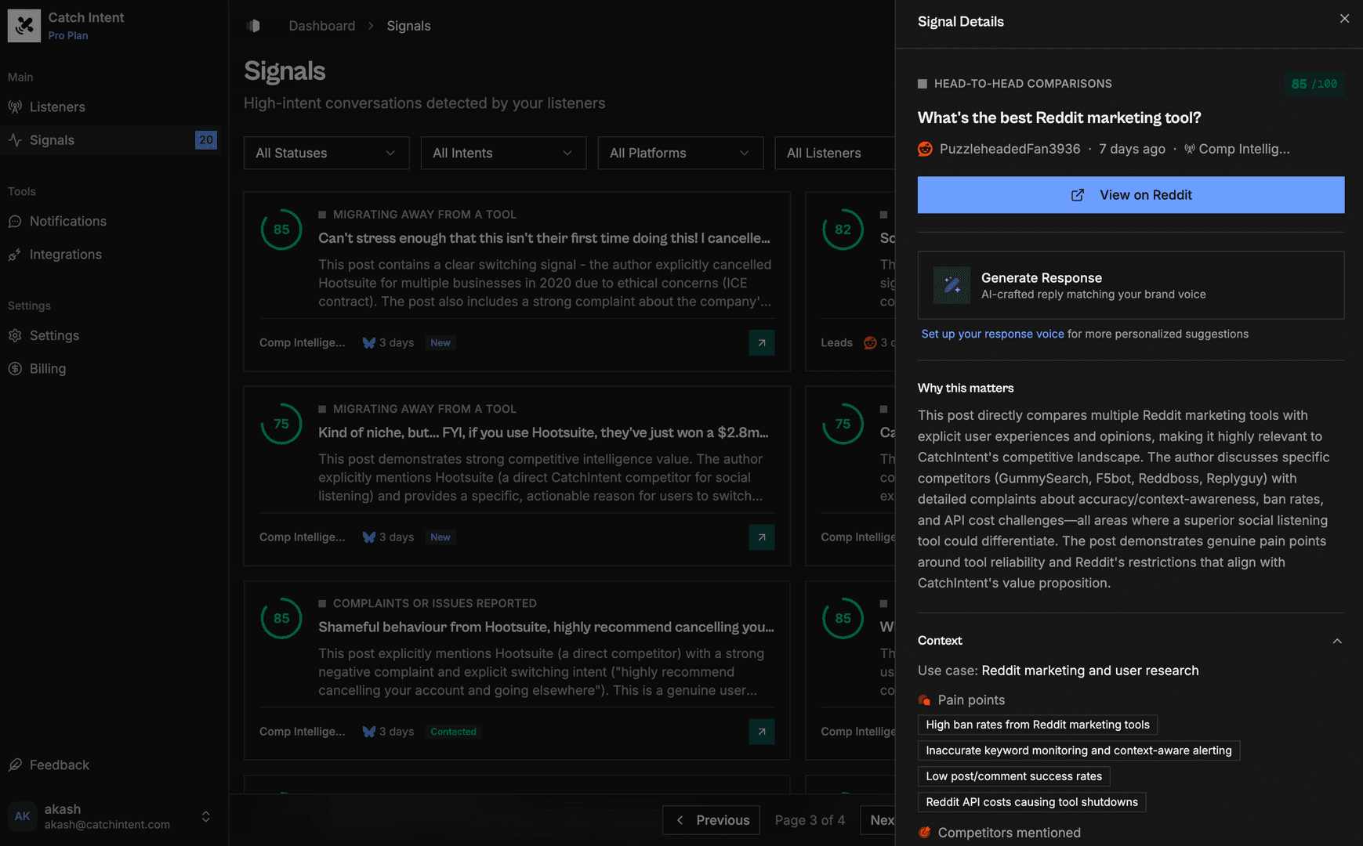Go to Listeners in the sidebar

click(57, 107)
